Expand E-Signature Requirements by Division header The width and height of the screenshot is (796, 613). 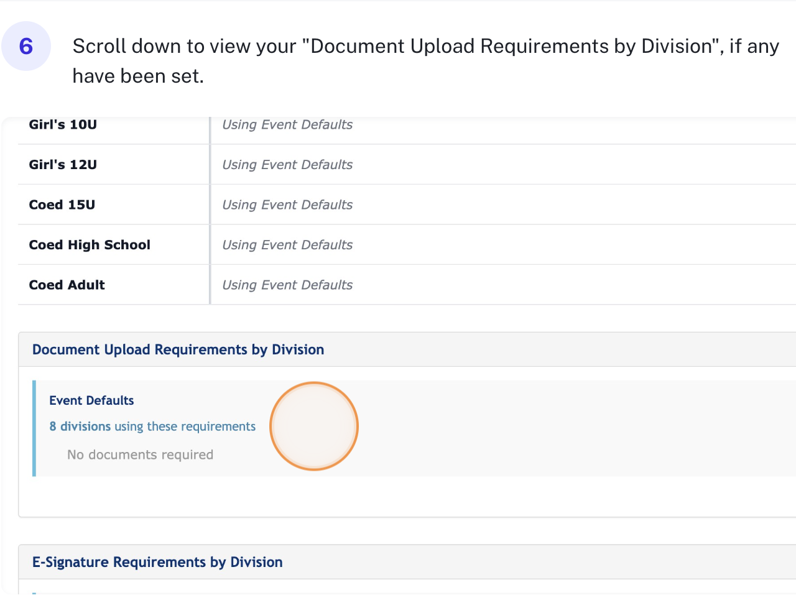click(x=157, y=562)
